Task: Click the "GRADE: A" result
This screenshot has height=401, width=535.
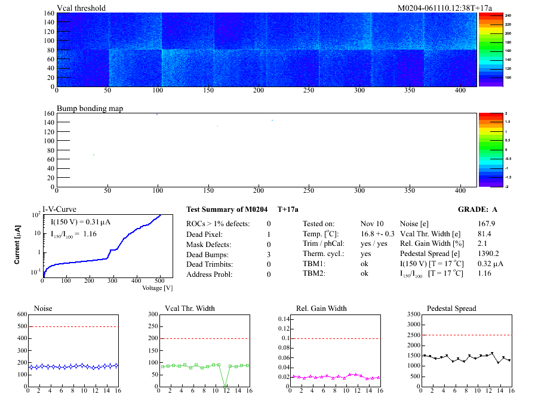Action: [478, 209]
